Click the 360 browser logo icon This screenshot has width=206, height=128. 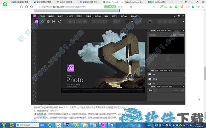coord(5,4)
